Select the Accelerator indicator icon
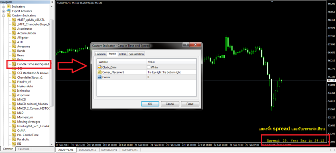 point(14,29)
